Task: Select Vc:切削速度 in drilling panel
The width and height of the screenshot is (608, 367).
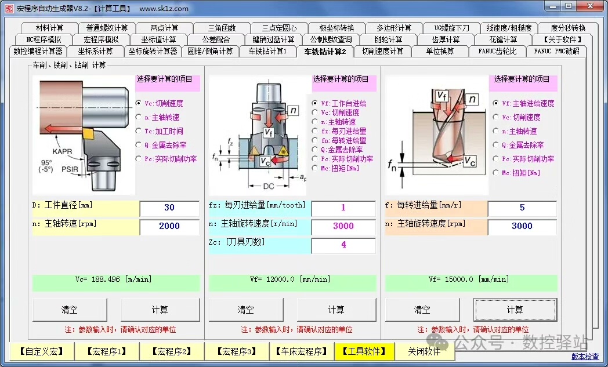Action: tap(516, 117)
